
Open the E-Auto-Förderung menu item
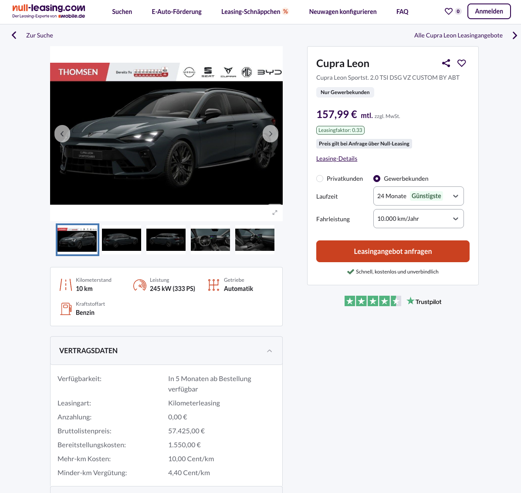(x=176, y=12)
